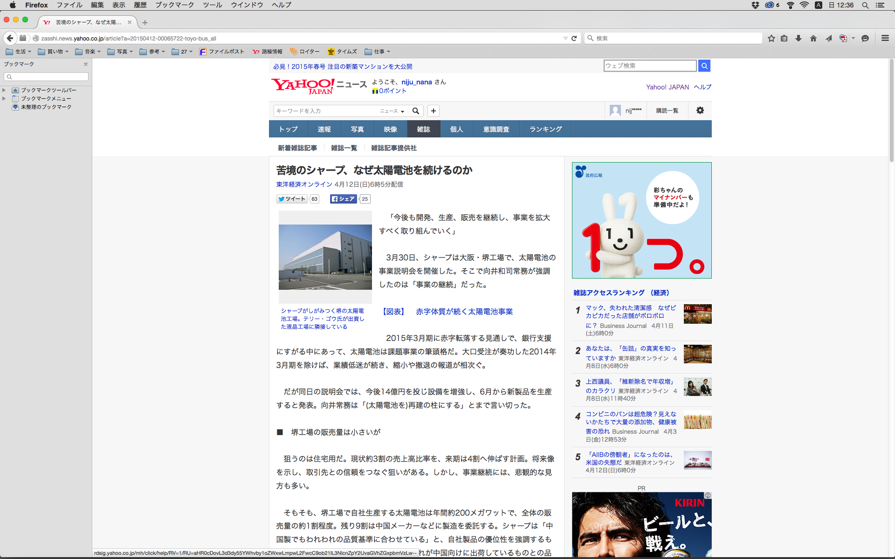This screenshot has height=559, width=895.
Task: Open the downloads arrow icon in toolbar
Action: (799, 38)
